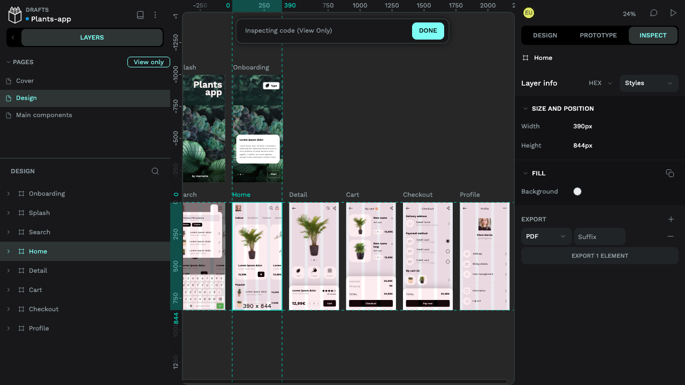Search layers with the magnifier icon
The height and width of the screenshot is (385, 685).
pos(155,171)
